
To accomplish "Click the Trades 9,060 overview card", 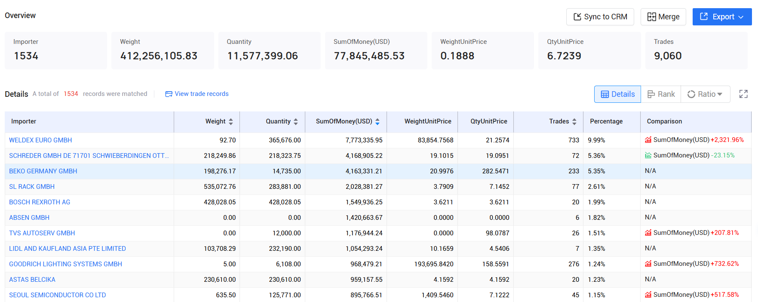I will click(697, 50).
